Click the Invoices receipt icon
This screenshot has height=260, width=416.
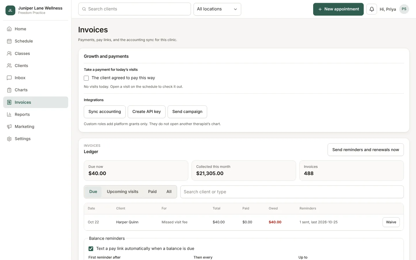point(9,102)
